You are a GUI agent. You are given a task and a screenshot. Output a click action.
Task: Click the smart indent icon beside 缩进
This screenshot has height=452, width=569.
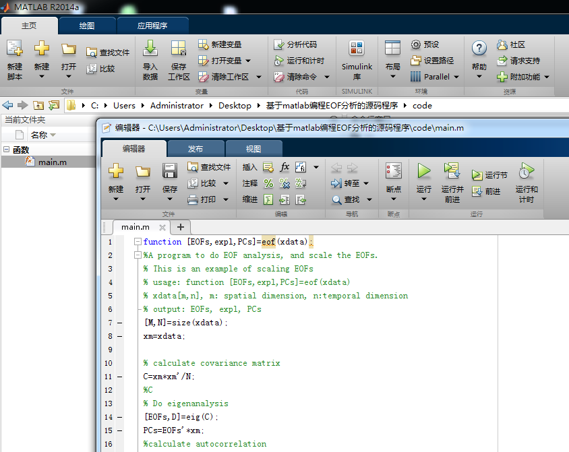pos(268,199)
